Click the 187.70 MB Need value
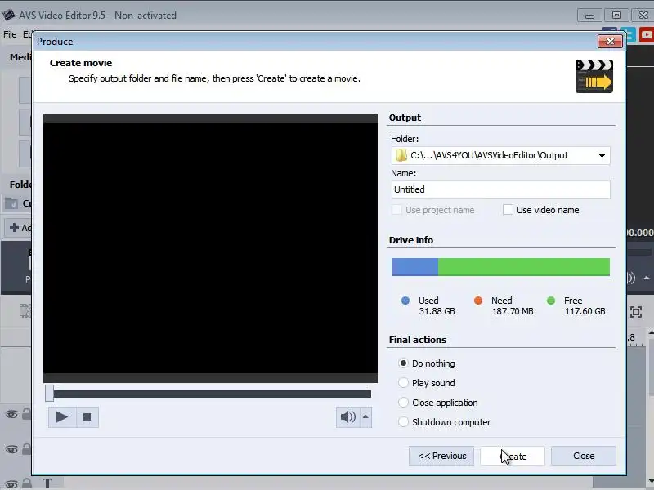 [x=513, y=311]
